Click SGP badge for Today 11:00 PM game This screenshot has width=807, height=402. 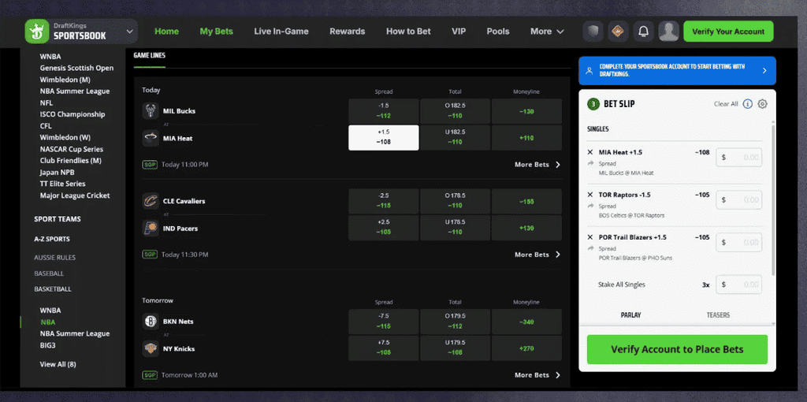(x=150, y=165)
